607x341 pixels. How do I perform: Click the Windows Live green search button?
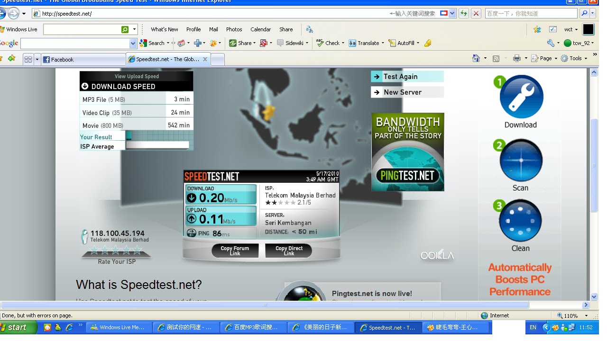coord(125,29)
